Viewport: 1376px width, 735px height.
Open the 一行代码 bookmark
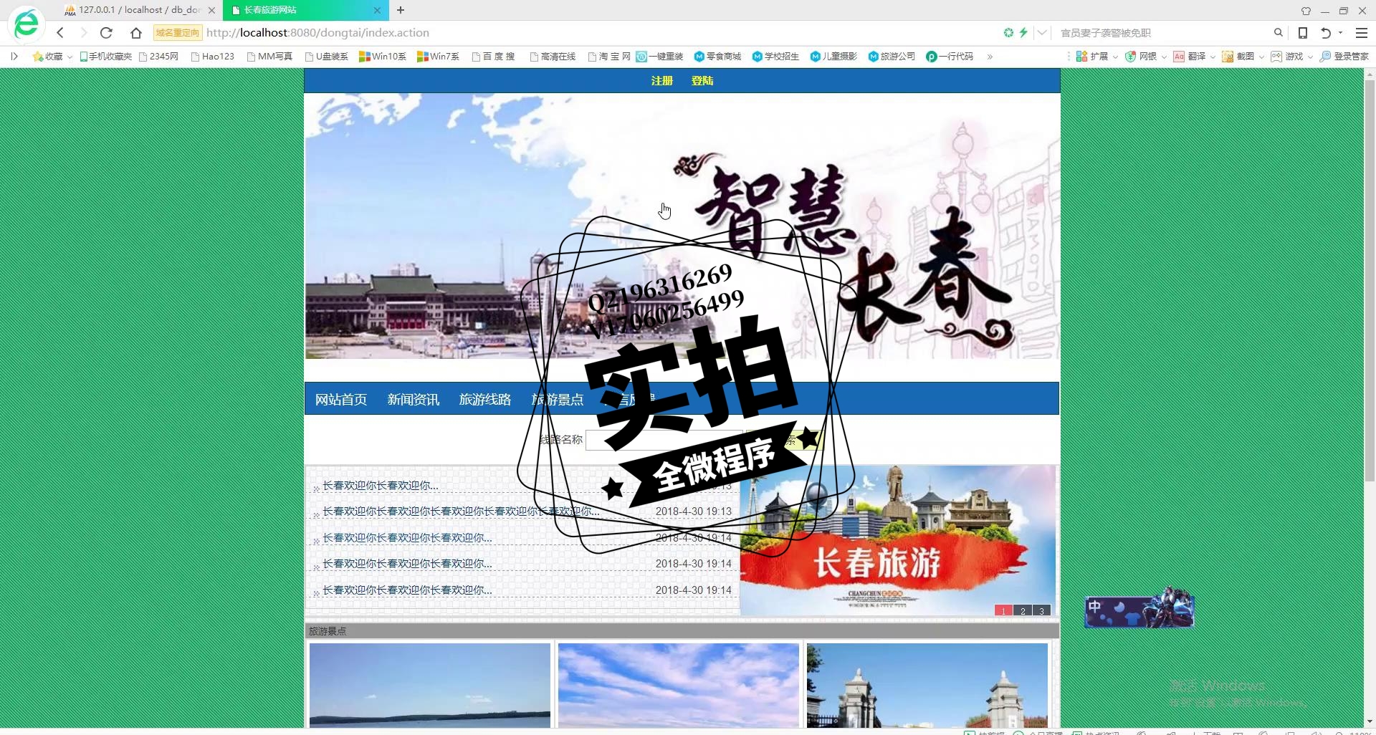[950, 57]
